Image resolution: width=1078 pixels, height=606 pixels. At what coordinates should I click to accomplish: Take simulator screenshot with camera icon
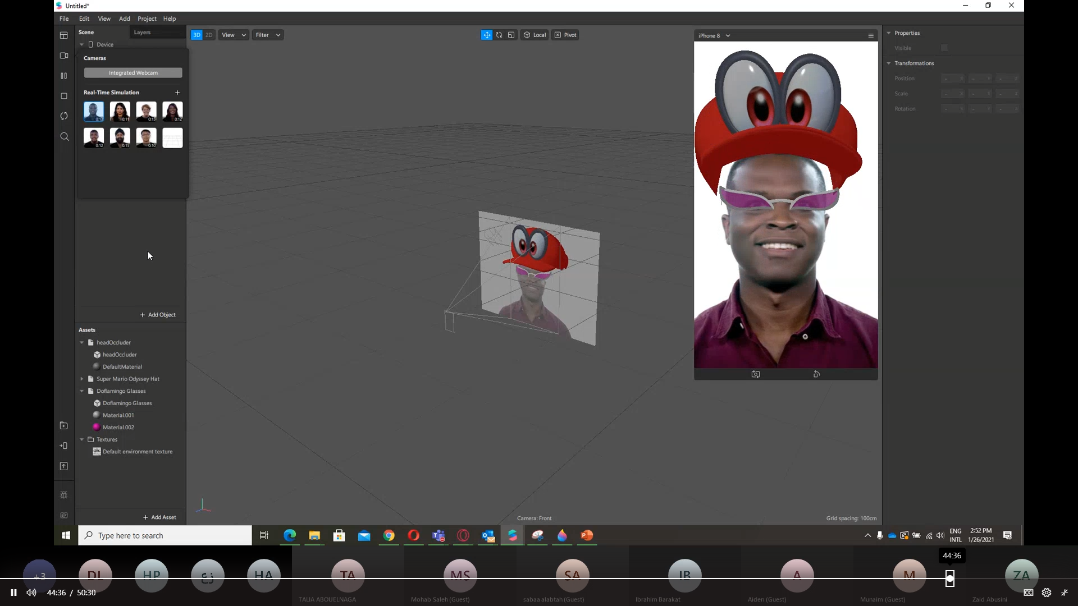[x=756, y=374]
